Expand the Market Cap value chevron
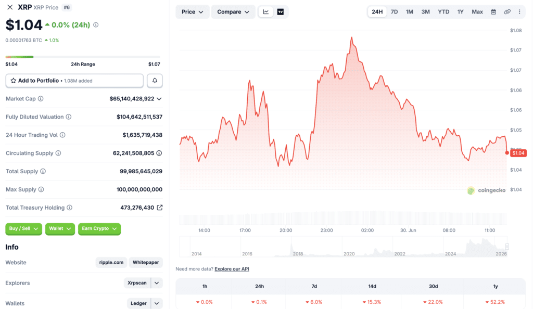Screen dimensions: 533x309 tap(159, 99)
